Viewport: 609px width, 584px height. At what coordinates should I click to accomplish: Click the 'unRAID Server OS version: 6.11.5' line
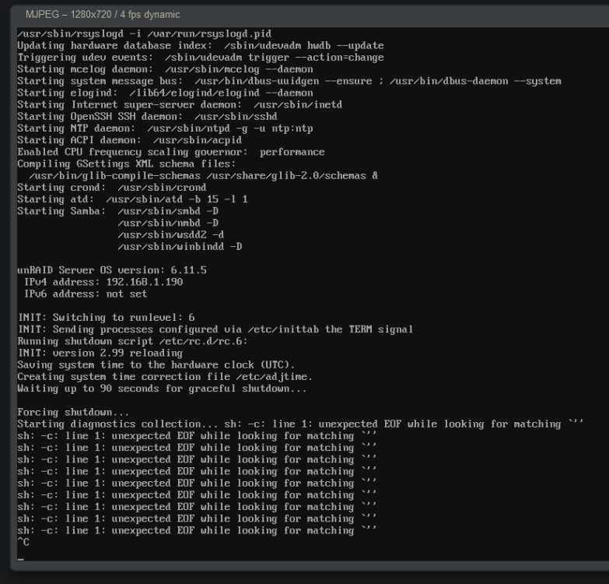112,270
